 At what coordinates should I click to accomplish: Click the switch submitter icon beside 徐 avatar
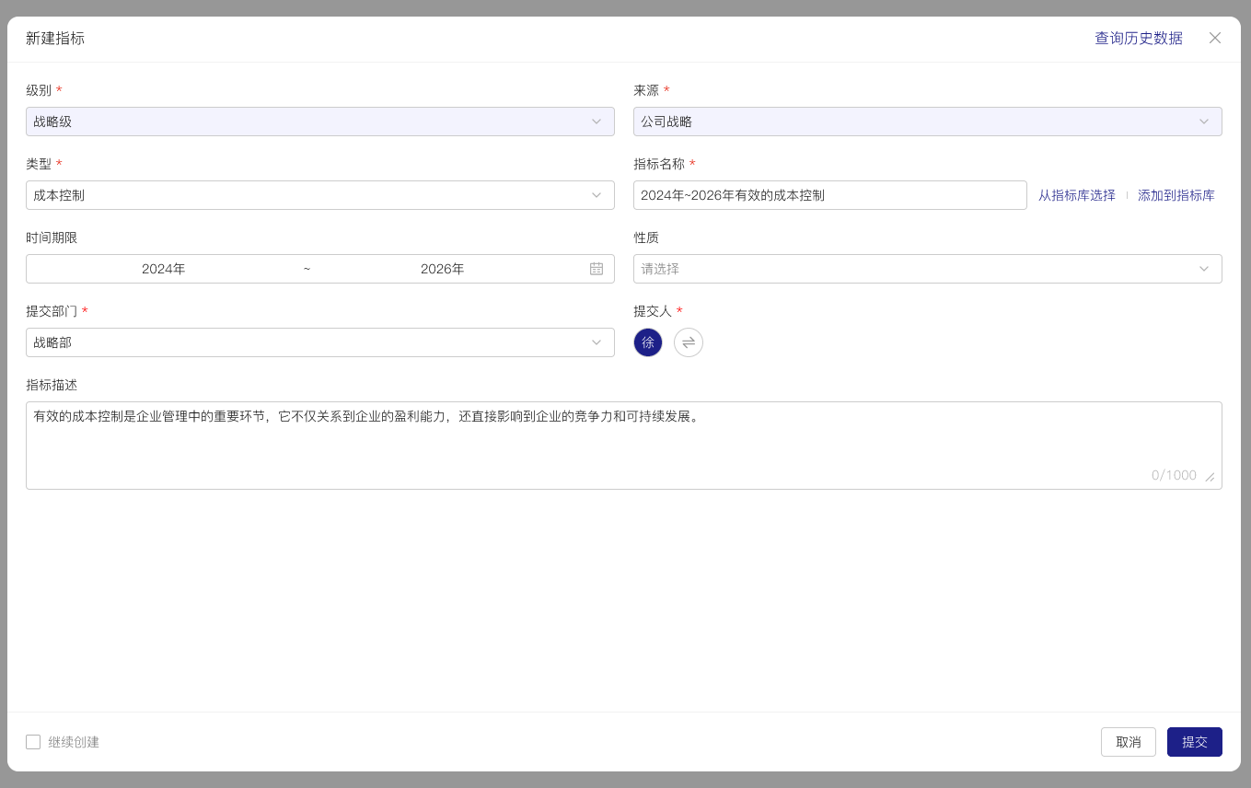pos(689,342)
